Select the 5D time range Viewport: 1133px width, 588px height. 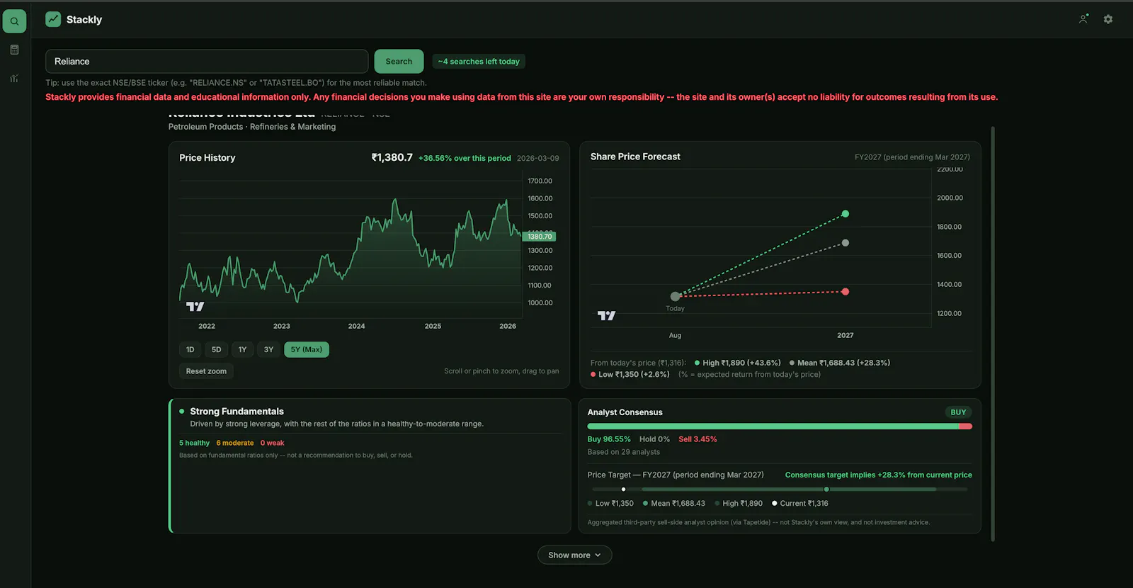pos(216,349)
